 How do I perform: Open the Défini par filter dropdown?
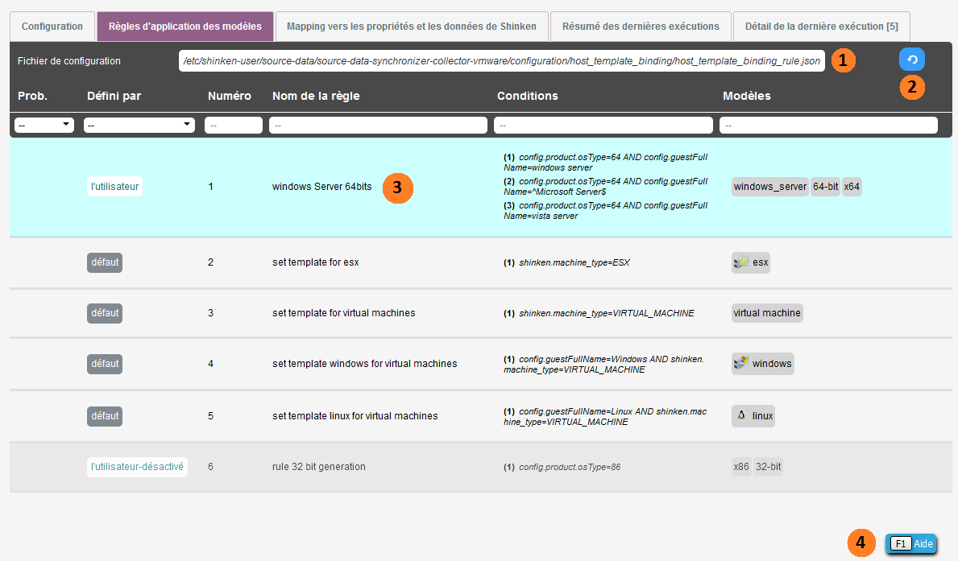(140, 125)
